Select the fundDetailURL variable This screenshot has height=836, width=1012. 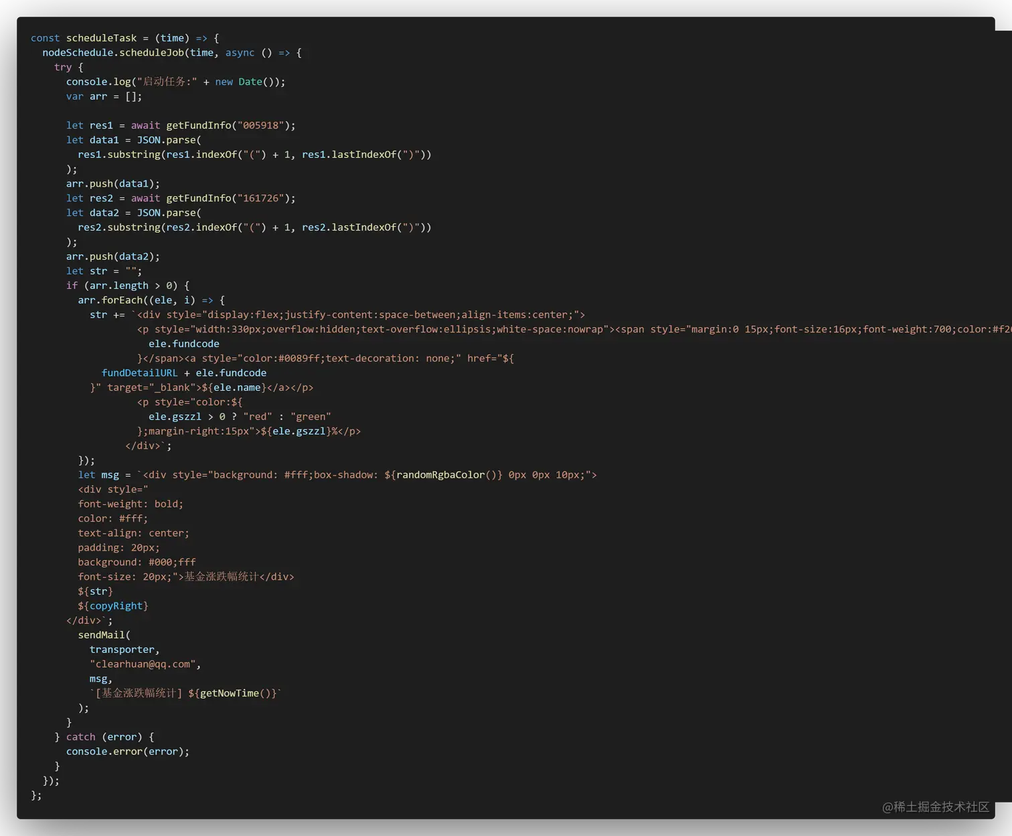tap(139, 373)
